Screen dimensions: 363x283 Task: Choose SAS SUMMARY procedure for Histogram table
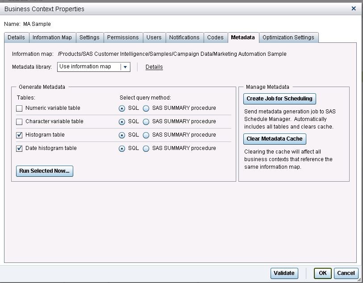[x=146, y=135]
